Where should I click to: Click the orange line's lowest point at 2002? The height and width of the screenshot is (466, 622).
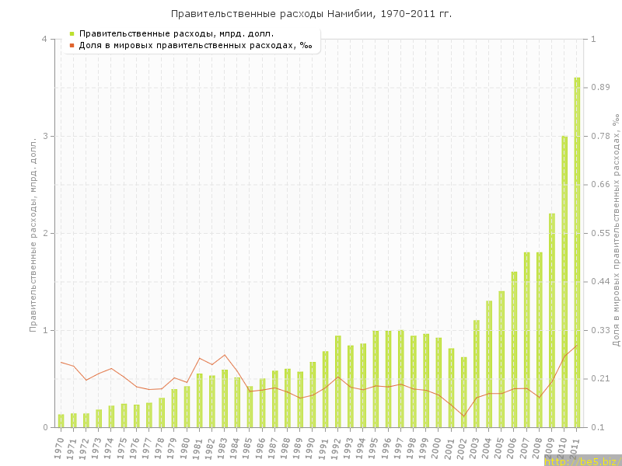(x=463, y=416)
